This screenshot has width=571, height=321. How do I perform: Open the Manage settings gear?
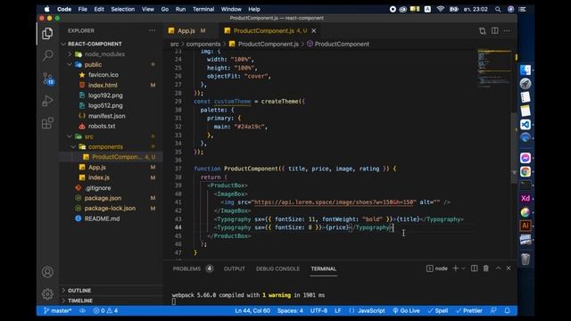47,293
